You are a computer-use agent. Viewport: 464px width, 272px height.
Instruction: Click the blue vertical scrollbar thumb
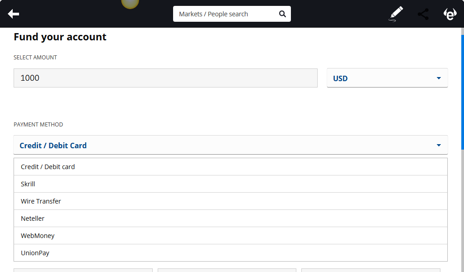point(463,92)
